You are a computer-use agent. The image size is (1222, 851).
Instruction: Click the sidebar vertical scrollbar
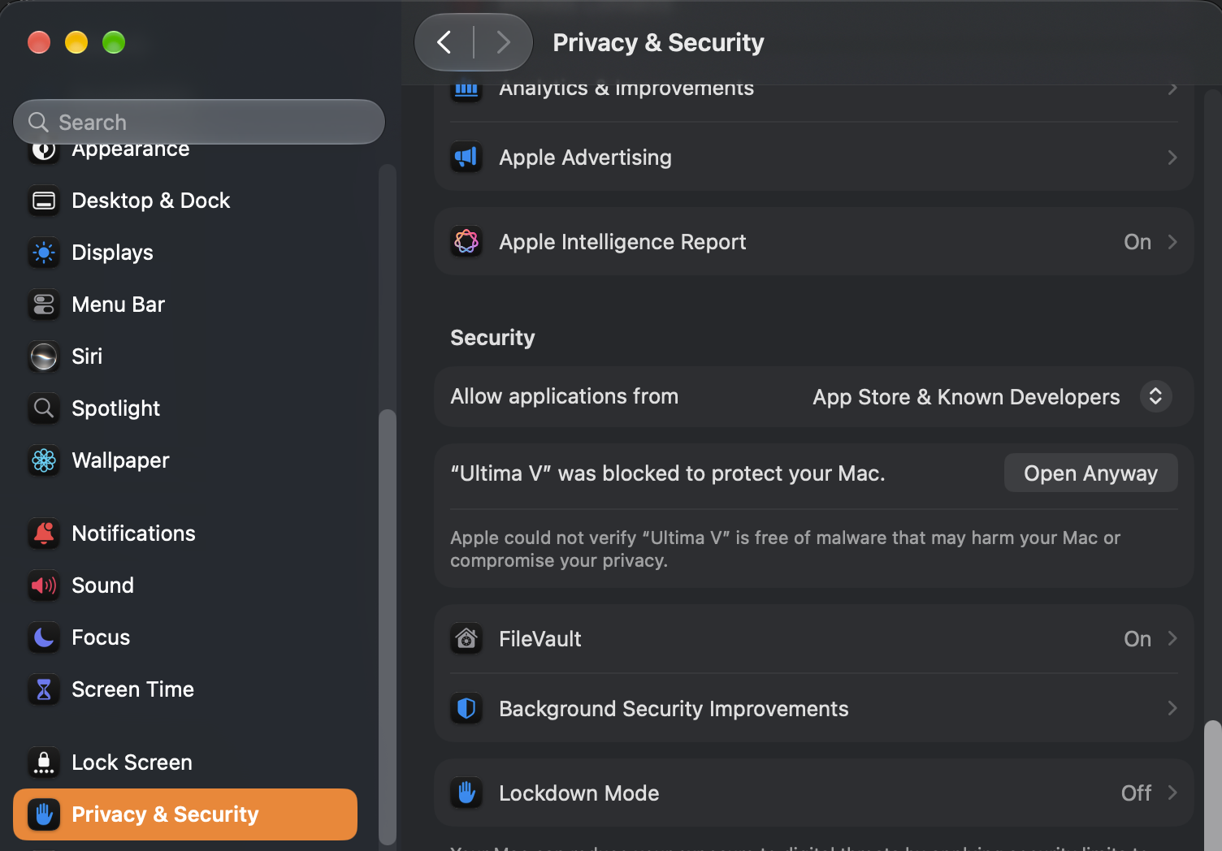tap(388, 627)
